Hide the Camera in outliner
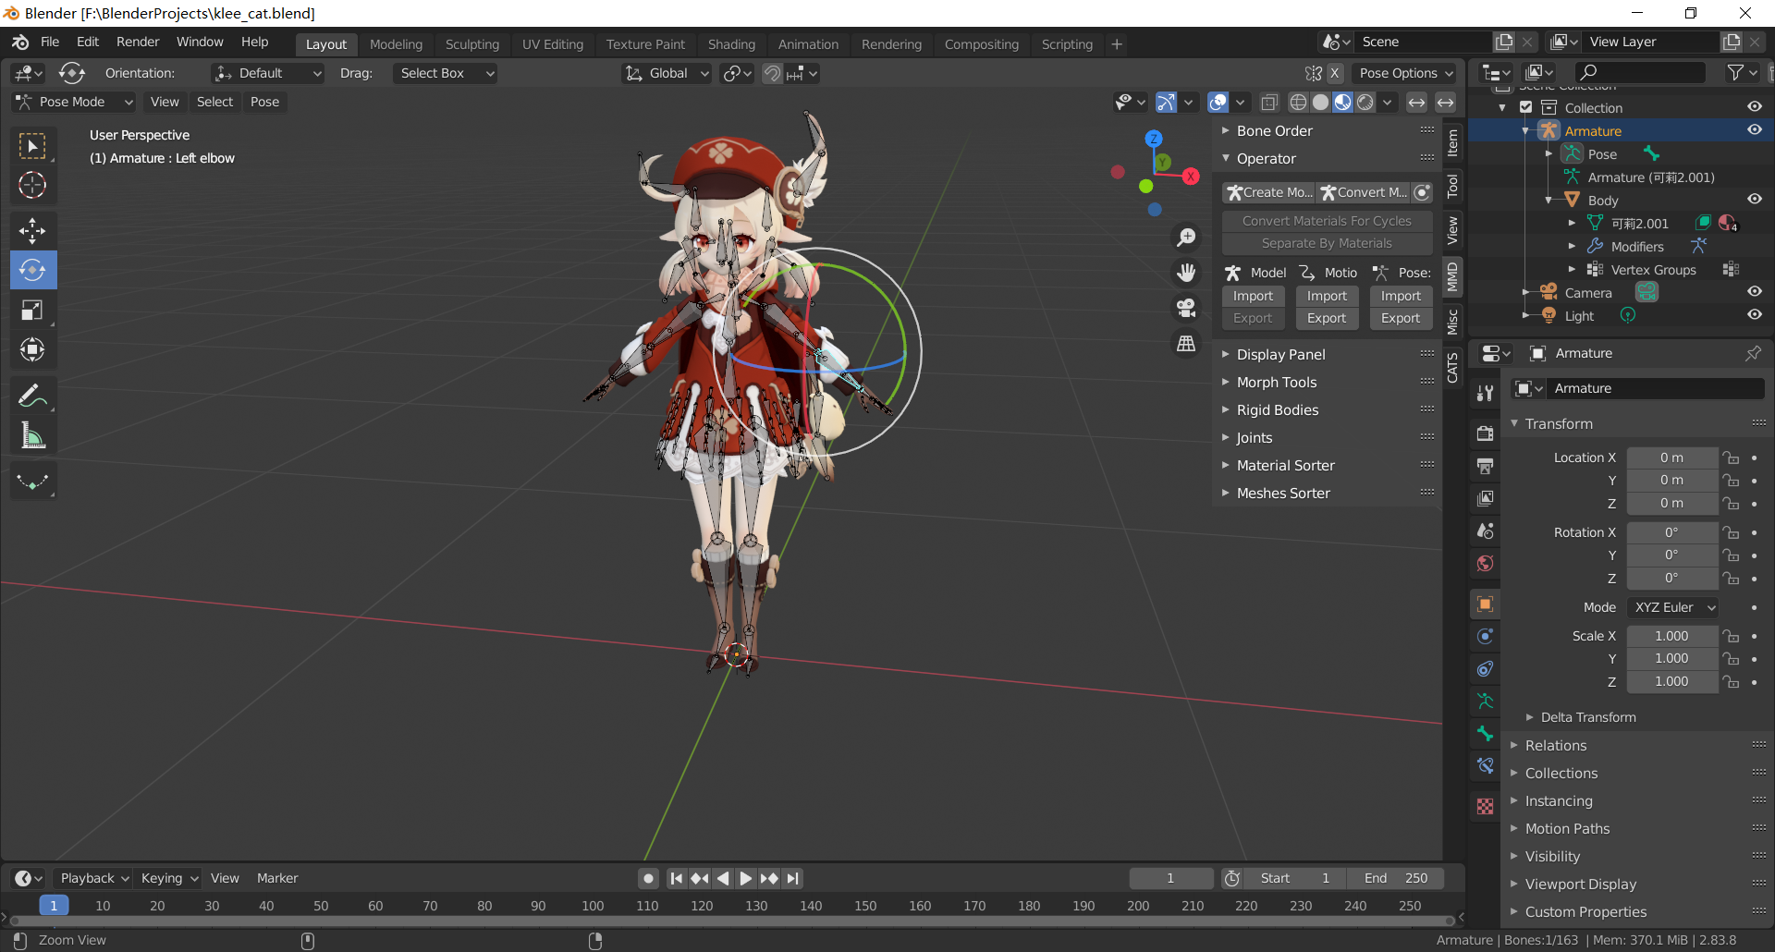 [x=1754, y=292]
